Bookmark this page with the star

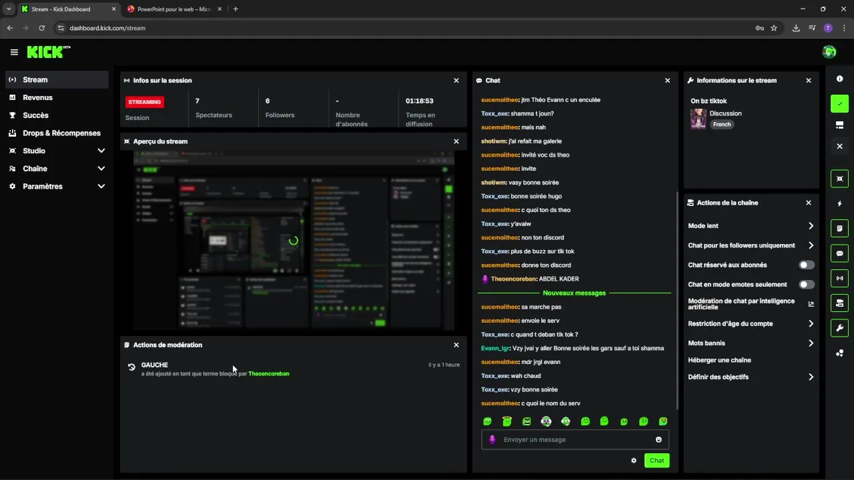(x=774, y=28)
